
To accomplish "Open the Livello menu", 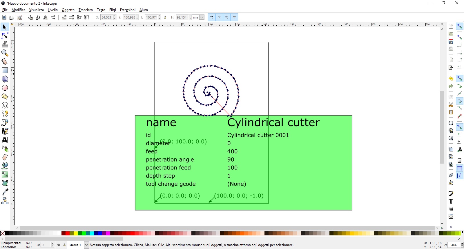I will pos(53,10).
